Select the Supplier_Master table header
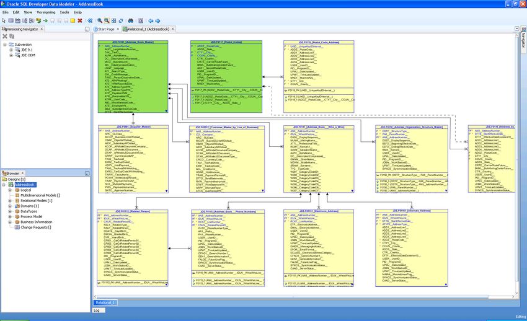 (133, 127)
